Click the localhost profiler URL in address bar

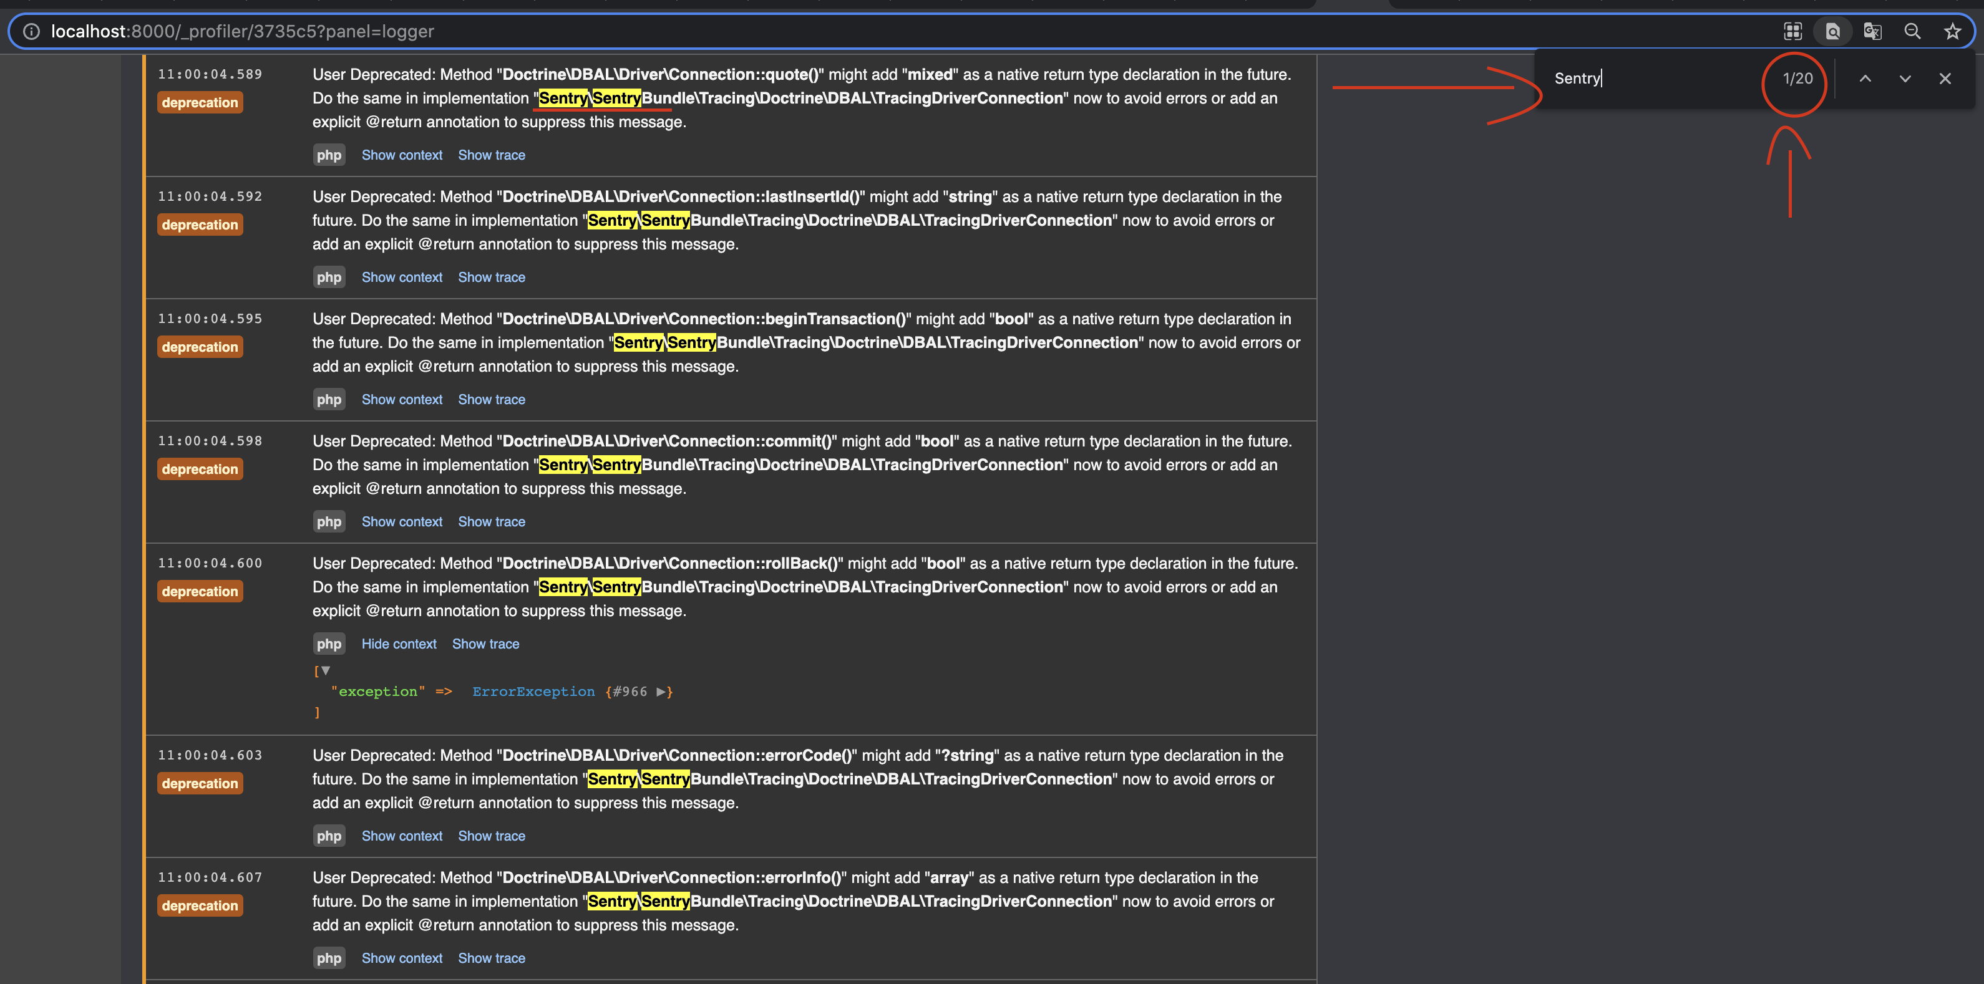click(243, 32)
